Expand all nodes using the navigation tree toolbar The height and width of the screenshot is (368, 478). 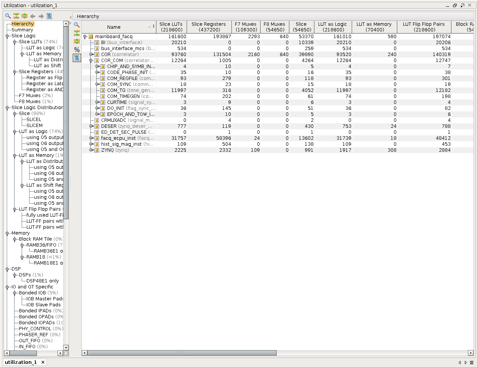pos(24,16)
